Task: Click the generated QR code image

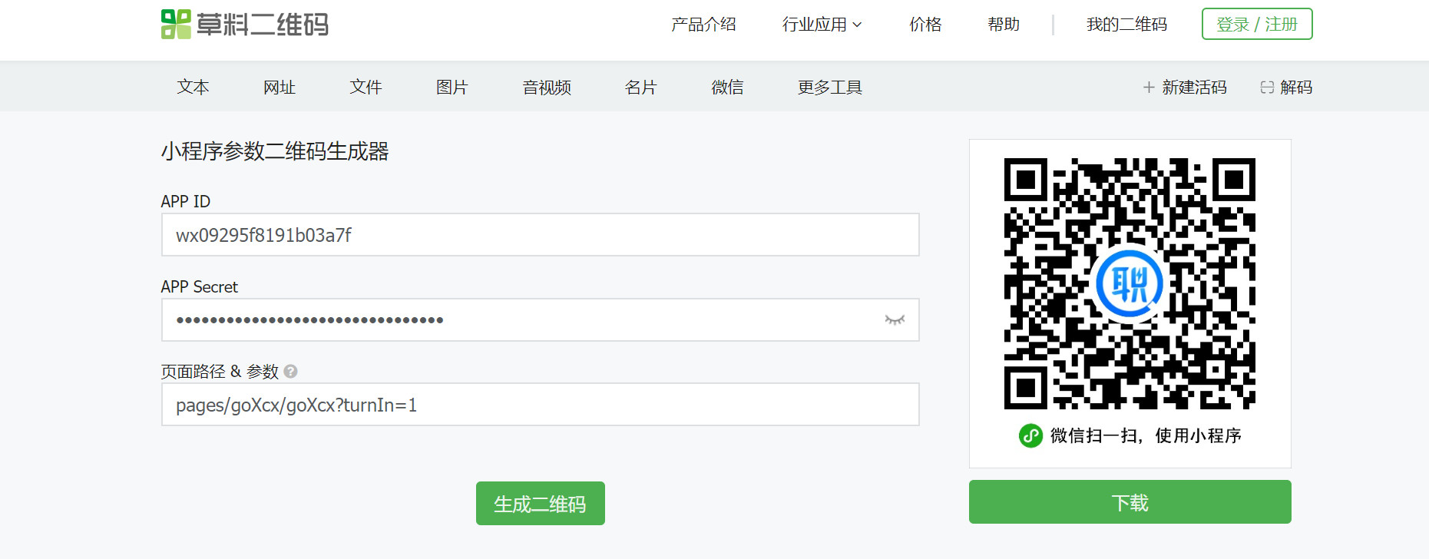Action: pyautogui.click(x=1130, y=284)
